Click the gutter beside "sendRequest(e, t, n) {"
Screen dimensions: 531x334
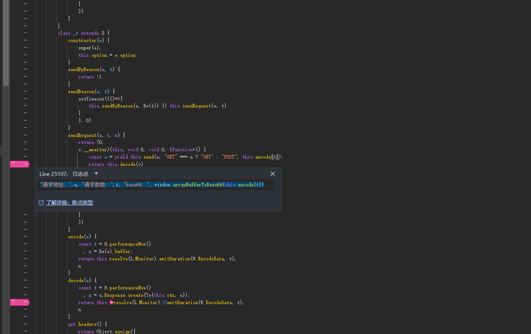tap(26, 135)
